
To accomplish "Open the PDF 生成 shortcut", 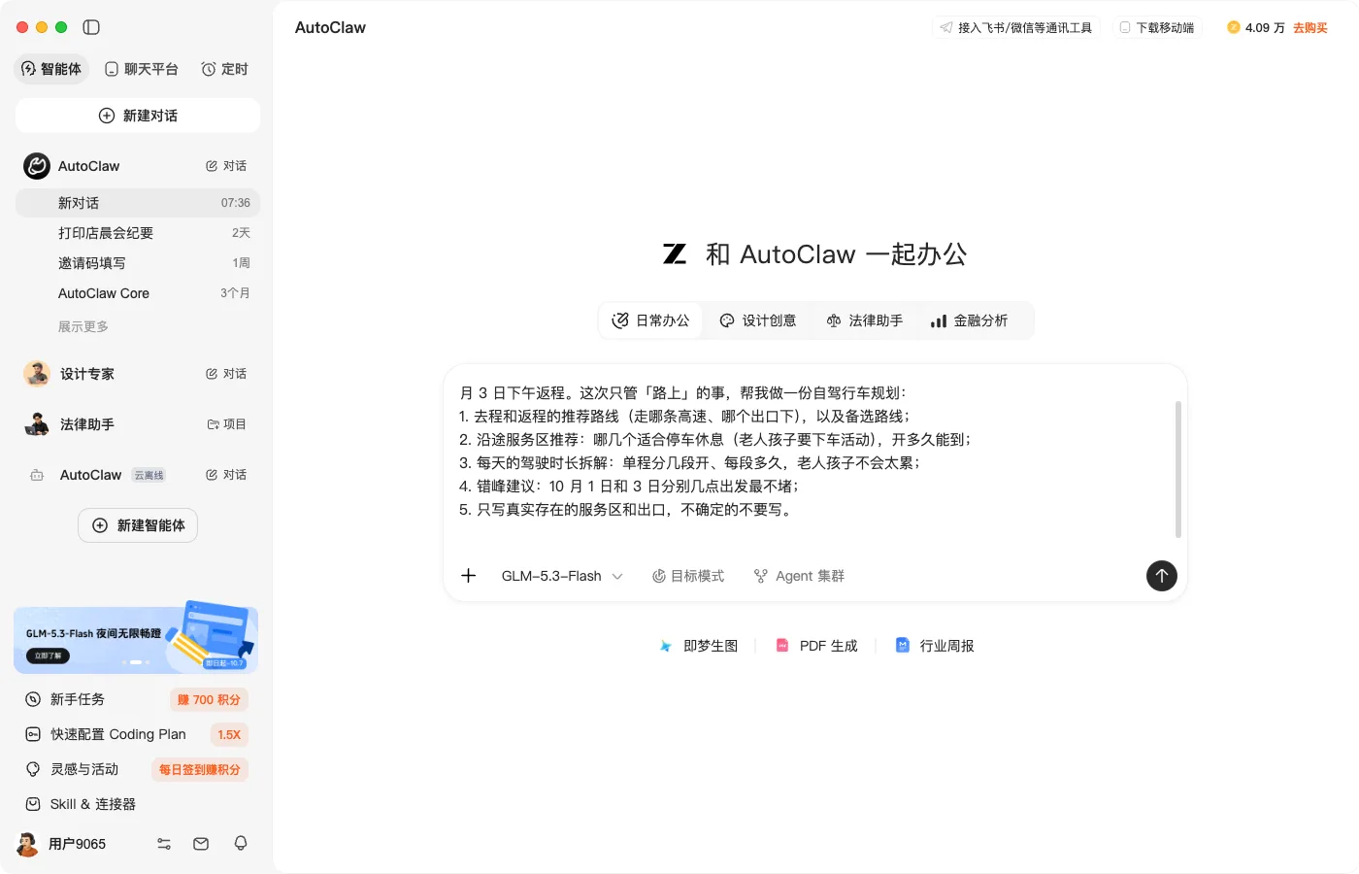I will (x=816, y=646).
